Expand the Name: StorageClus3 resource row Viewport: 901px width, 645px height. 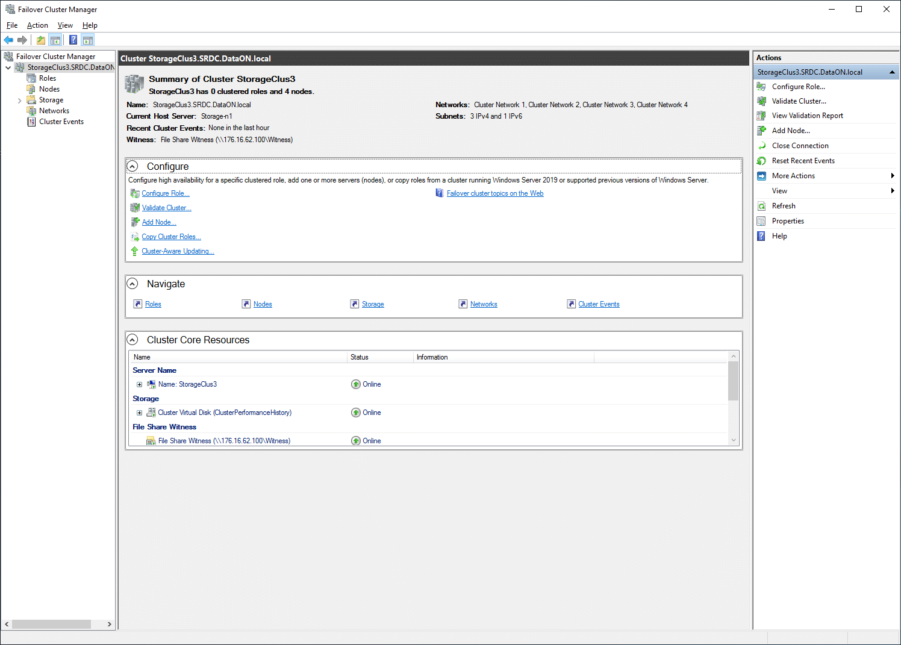tap(139, 384)
